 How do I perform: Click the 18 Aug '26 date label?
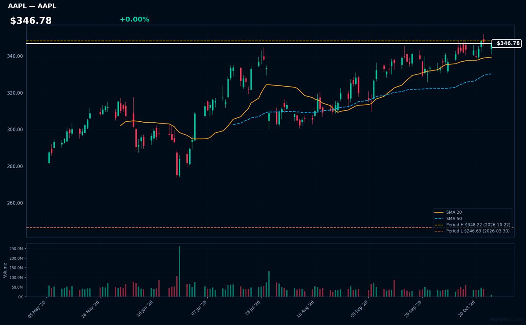(306, 308)
